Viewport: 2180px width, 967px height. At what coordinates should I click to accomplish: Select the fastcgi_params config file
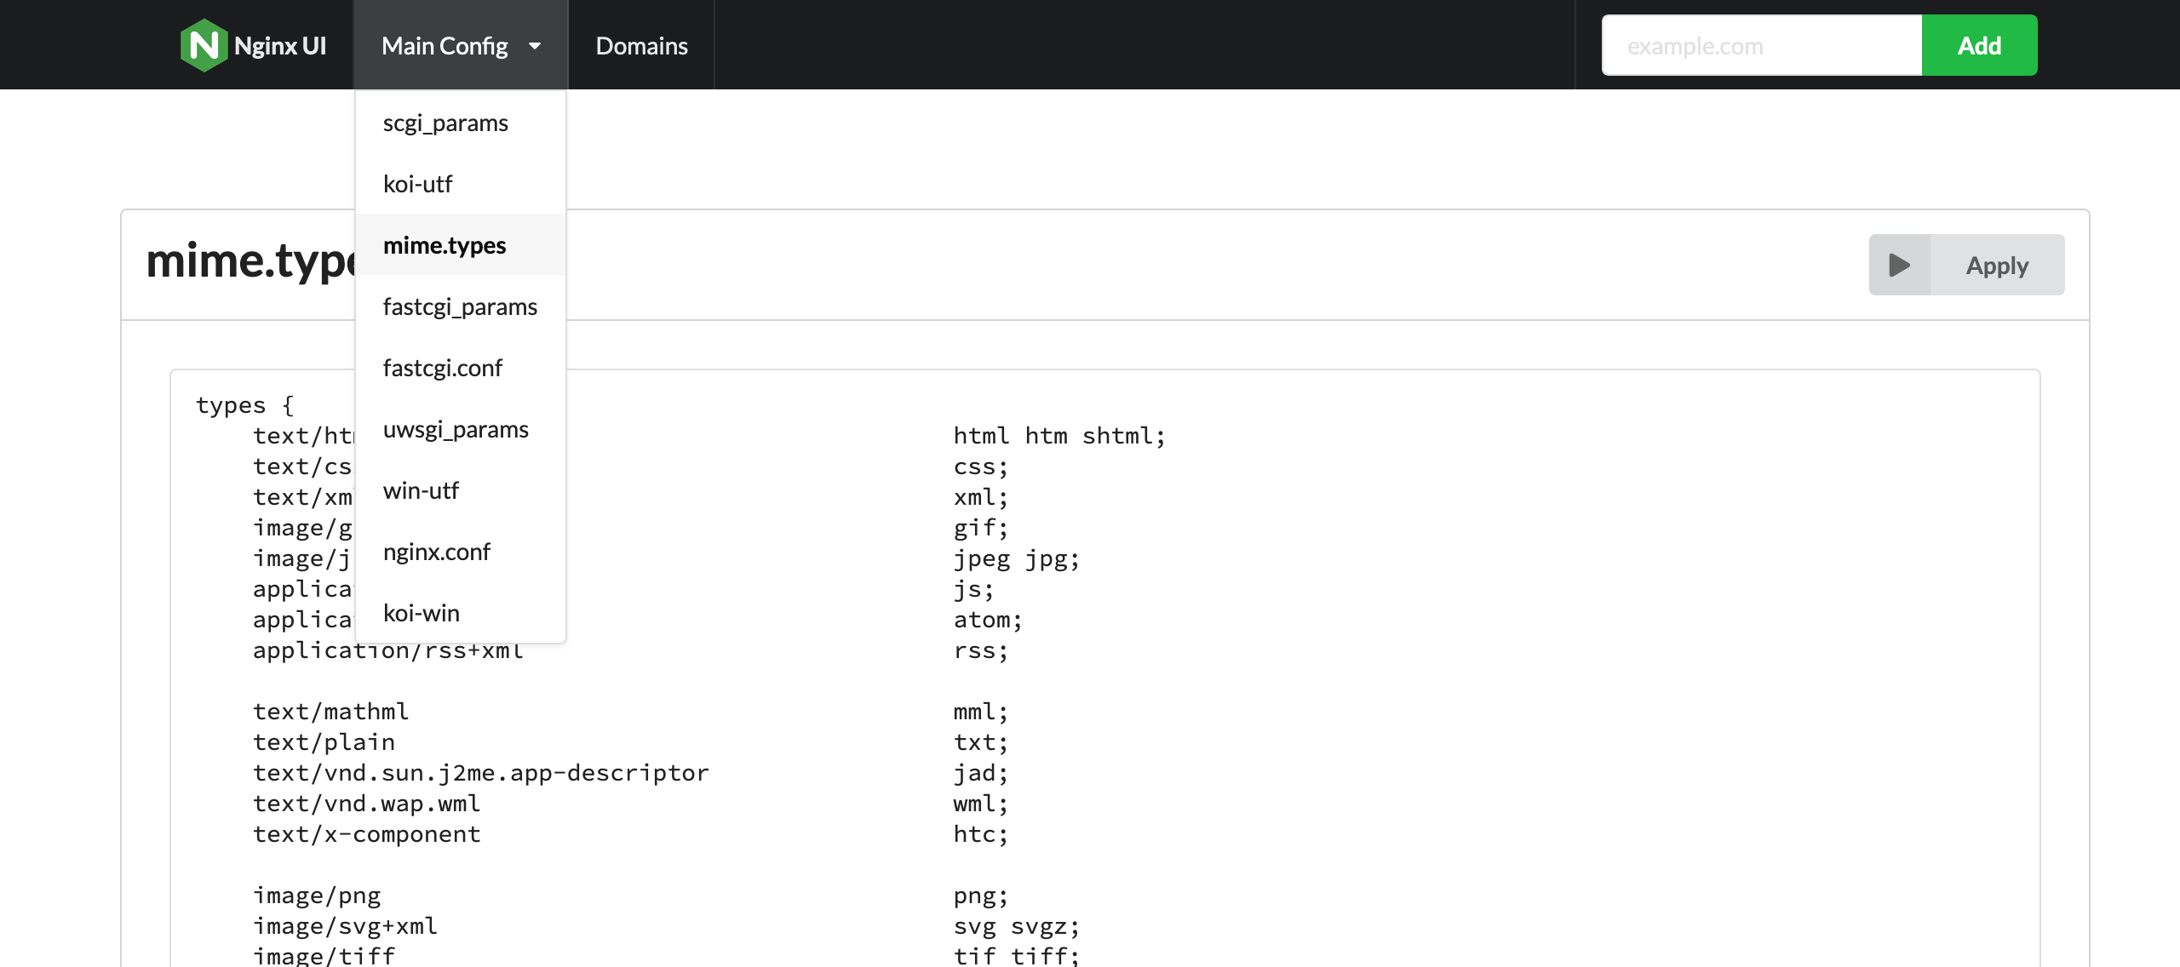coord(459,306)
